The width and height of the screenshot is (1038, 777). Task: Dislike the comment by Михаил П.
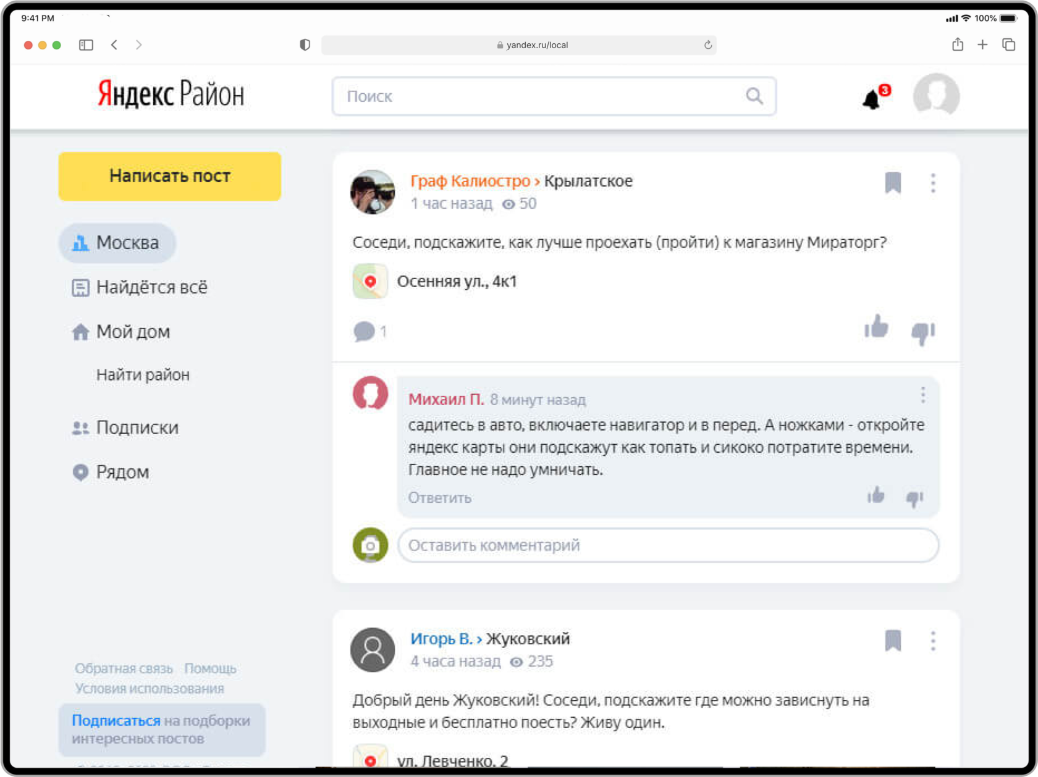(914, 498)
